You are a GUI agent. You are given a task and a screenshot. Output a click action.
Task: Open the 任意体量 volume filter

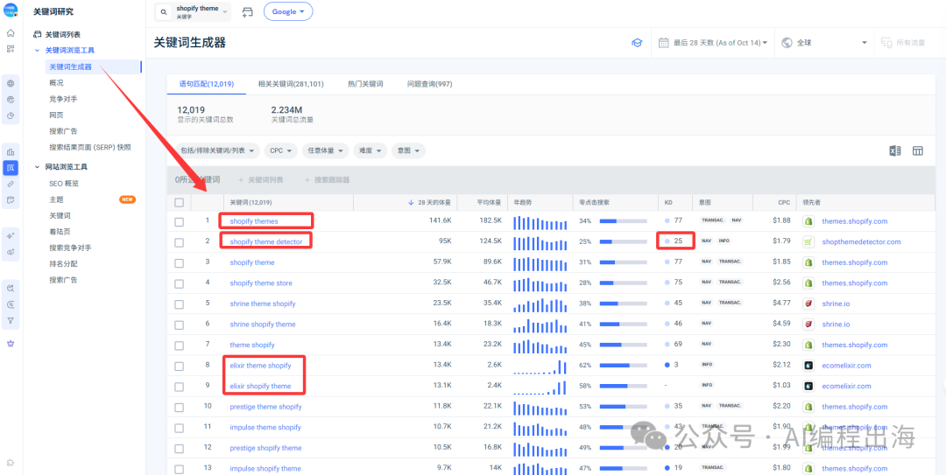tap(326, 150)
